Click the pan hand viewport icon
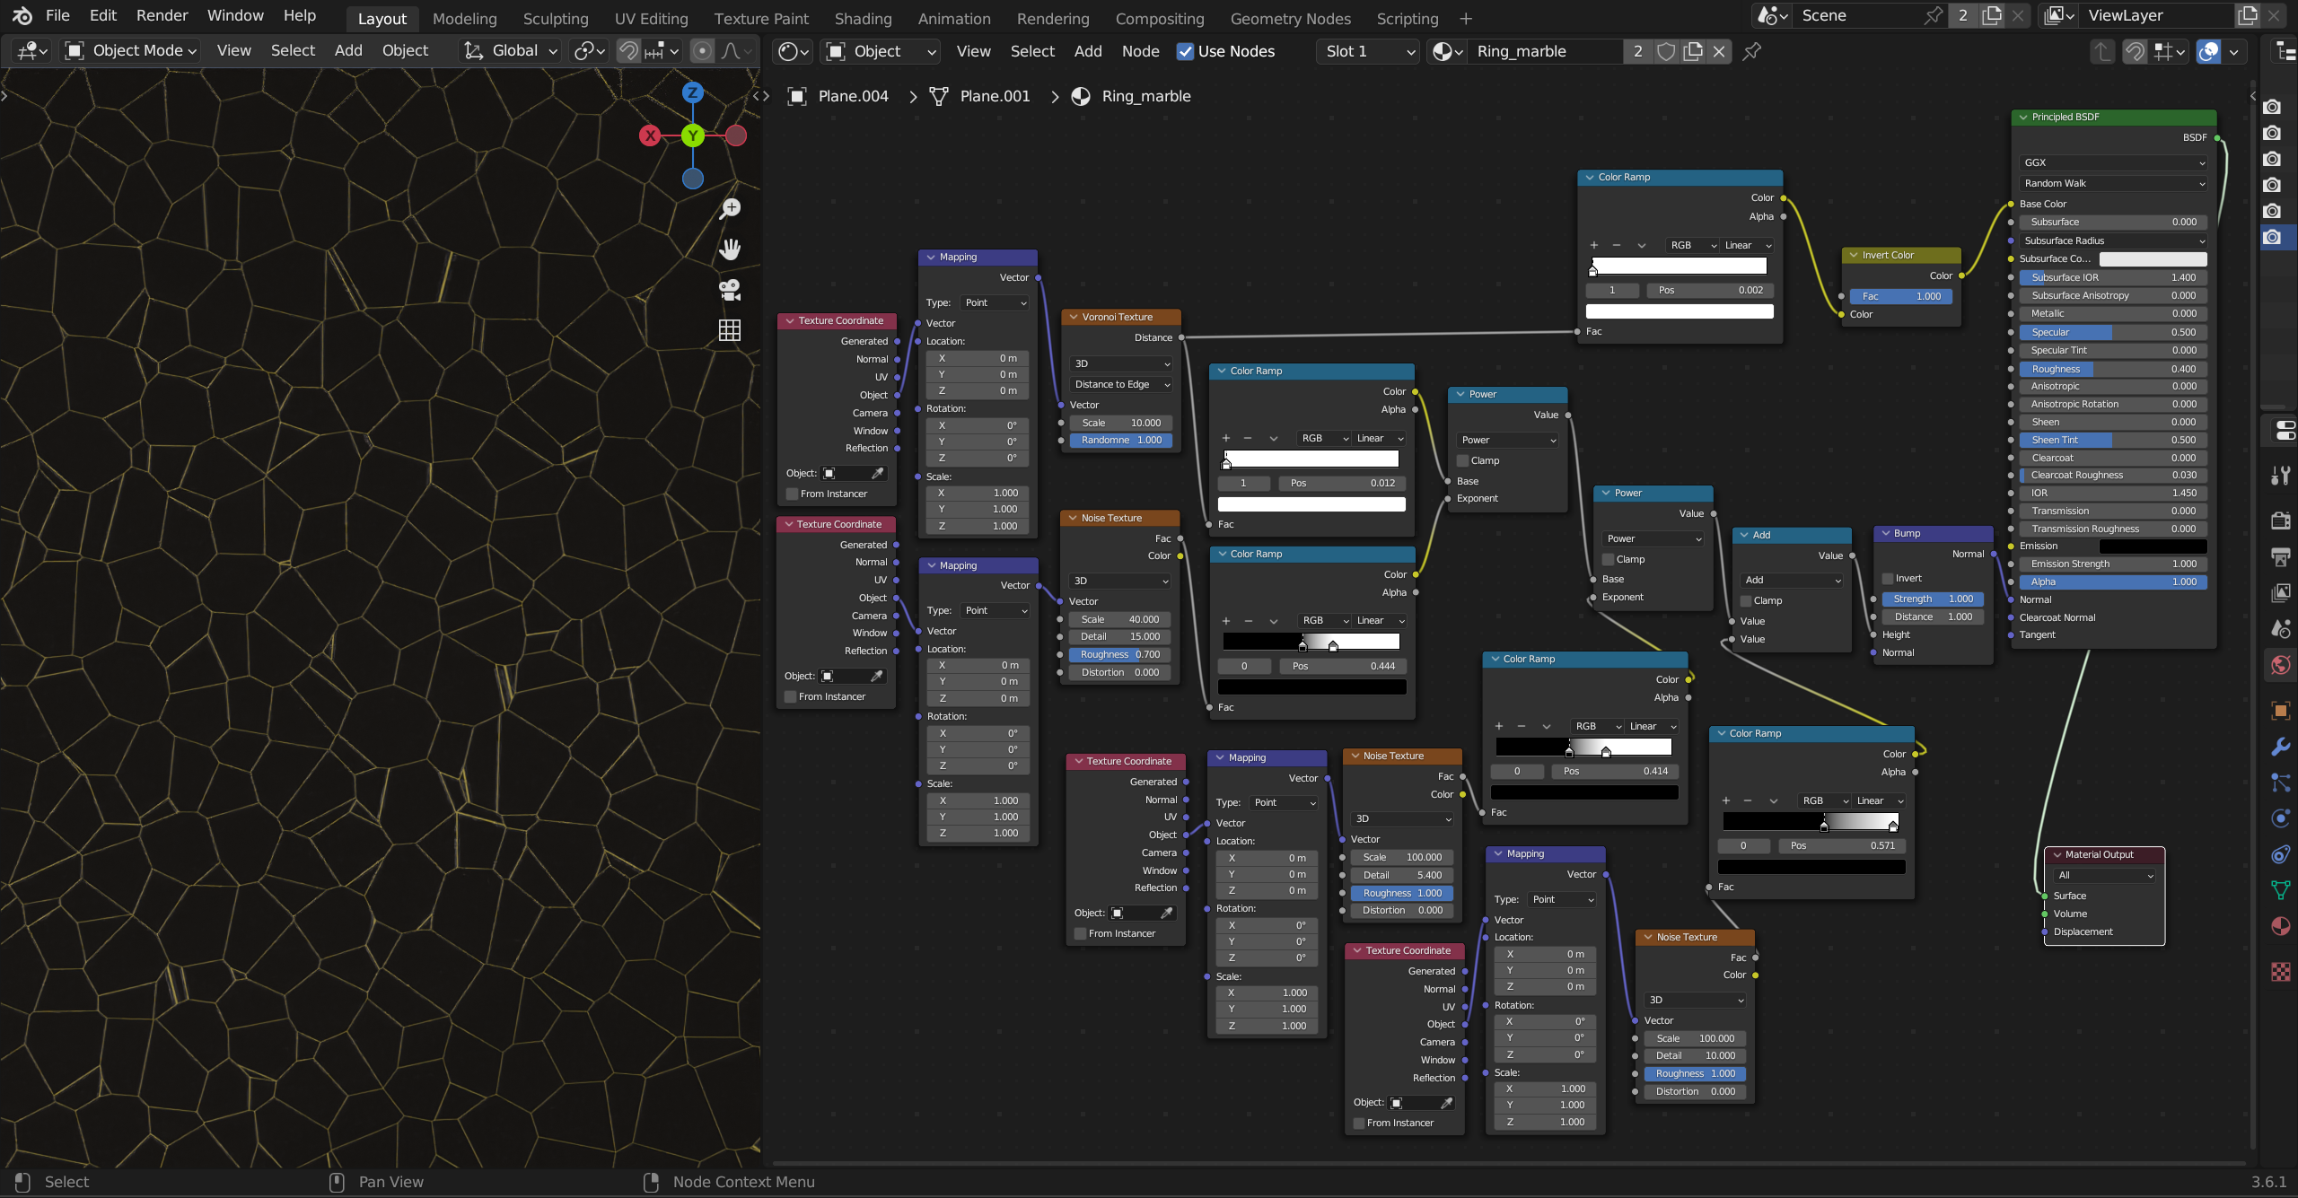This screenshot has height=1198, width=2298. click(x=731, y=249)
